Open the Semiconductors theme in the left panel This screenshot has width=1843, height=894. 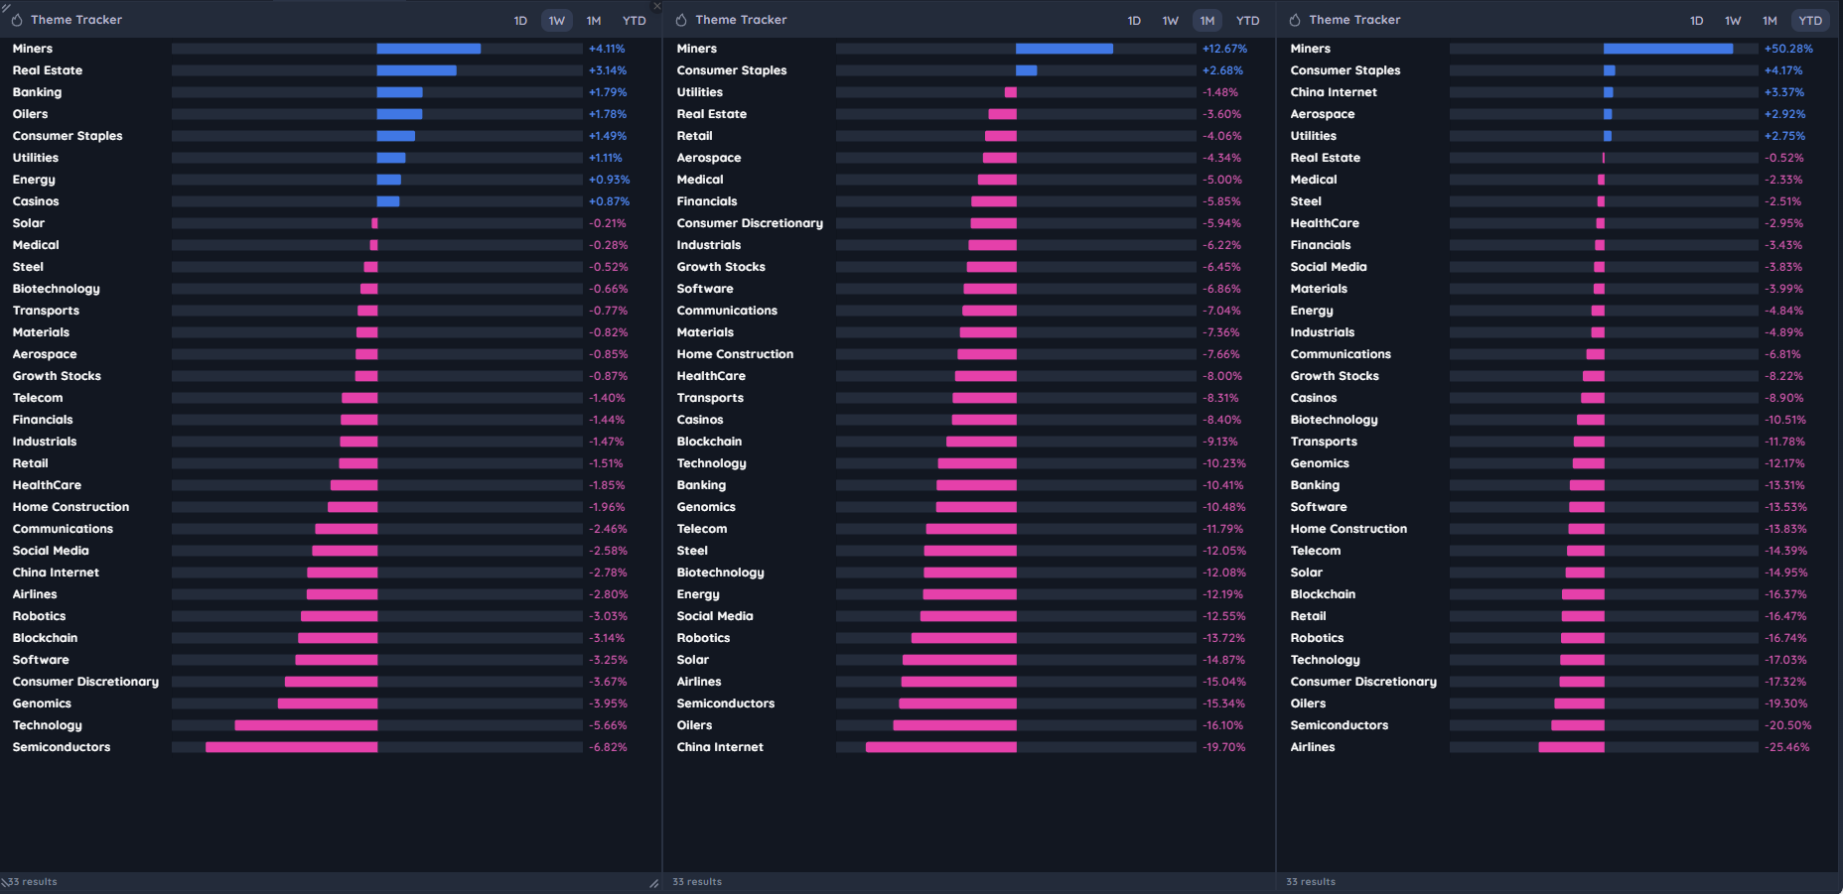pyautogui.click(x=62, y=747)
